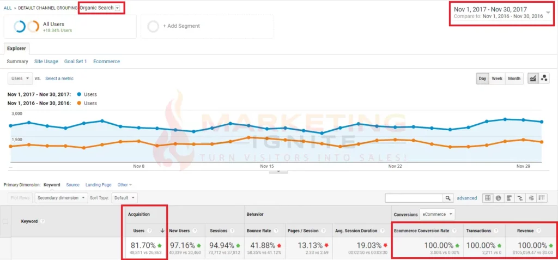The width and height of the screenshot is (558, 260).
Task: Switch to the pivot table view icon
Action: 541,198
